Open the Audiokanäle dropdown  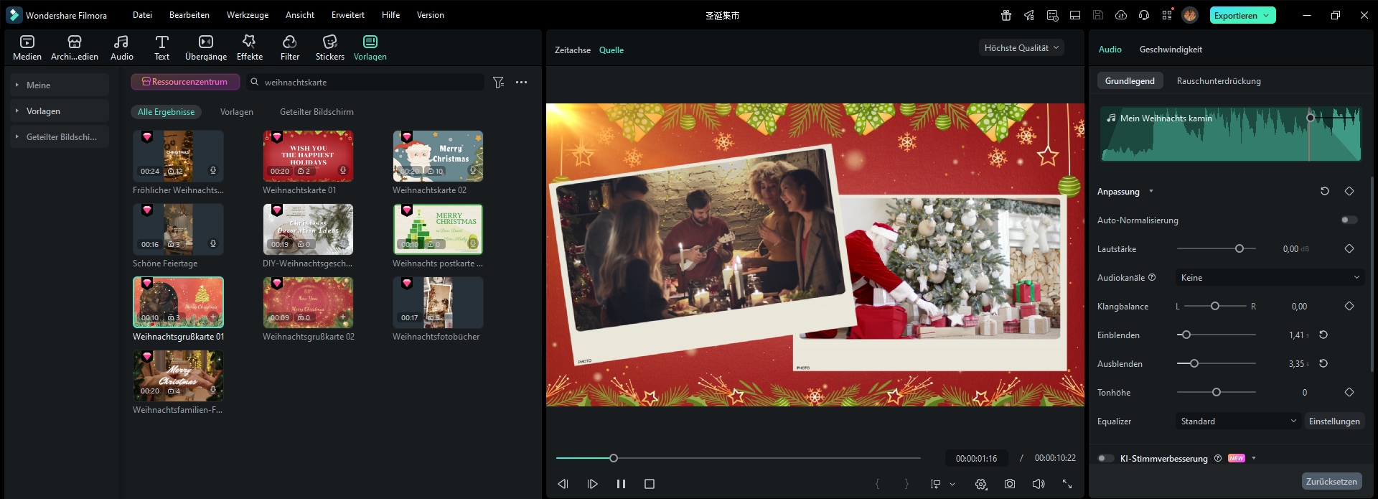pyautogui.click(x=1270, y=278)
